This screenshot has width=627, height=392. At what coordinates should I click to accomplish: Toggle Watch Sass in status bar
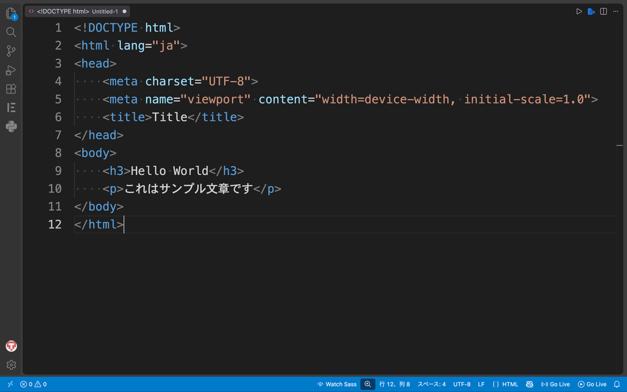point(337,384)
